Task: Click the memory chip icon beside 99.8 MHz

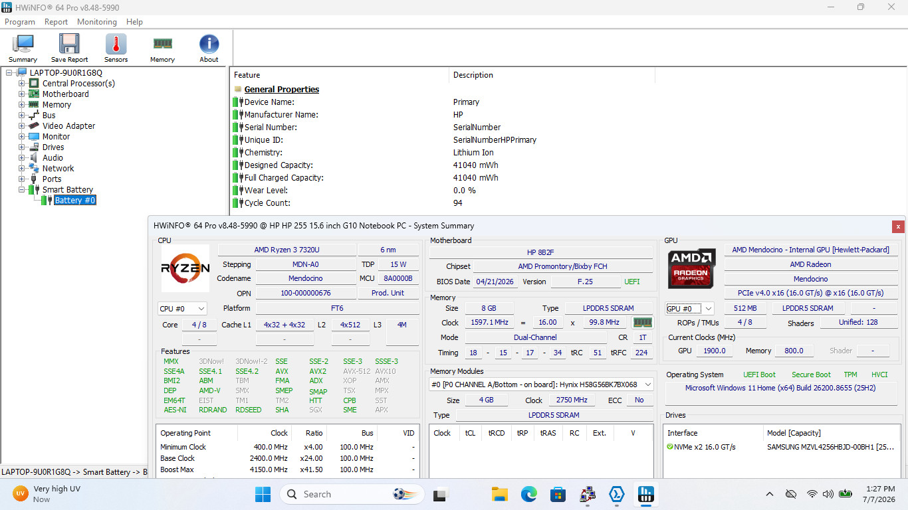Action: click(642, 322)
